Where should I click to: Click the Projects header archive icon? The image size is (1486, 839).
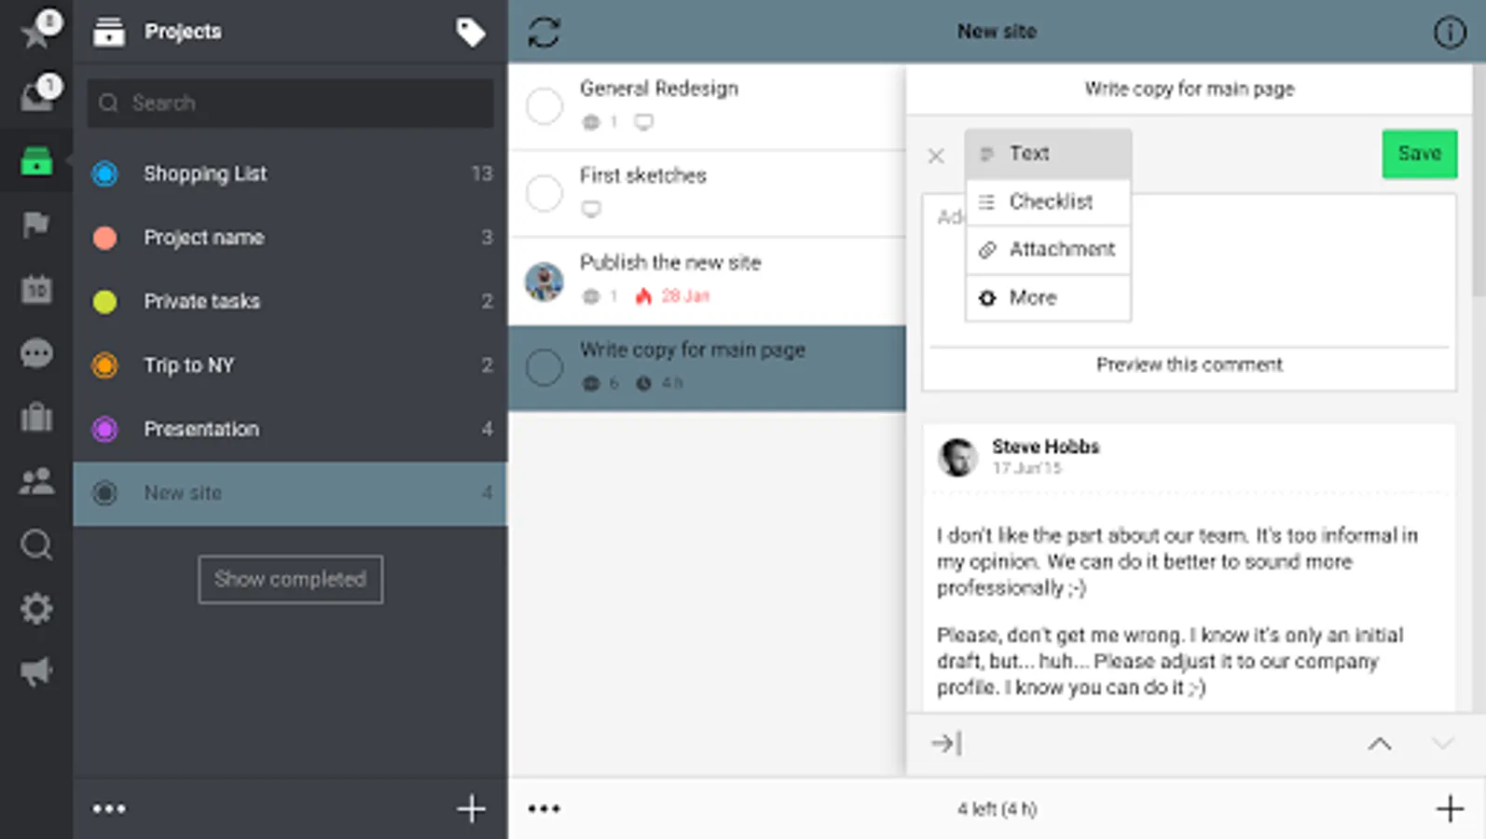click(109, 32)
